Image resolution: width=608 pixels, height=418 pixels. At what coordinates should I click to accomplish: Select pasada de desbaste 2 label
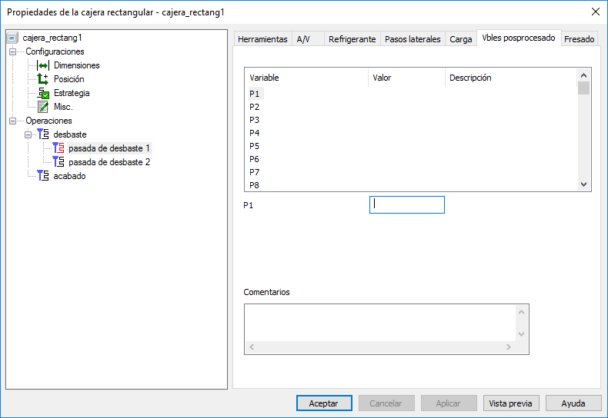[x=109, y=162]
